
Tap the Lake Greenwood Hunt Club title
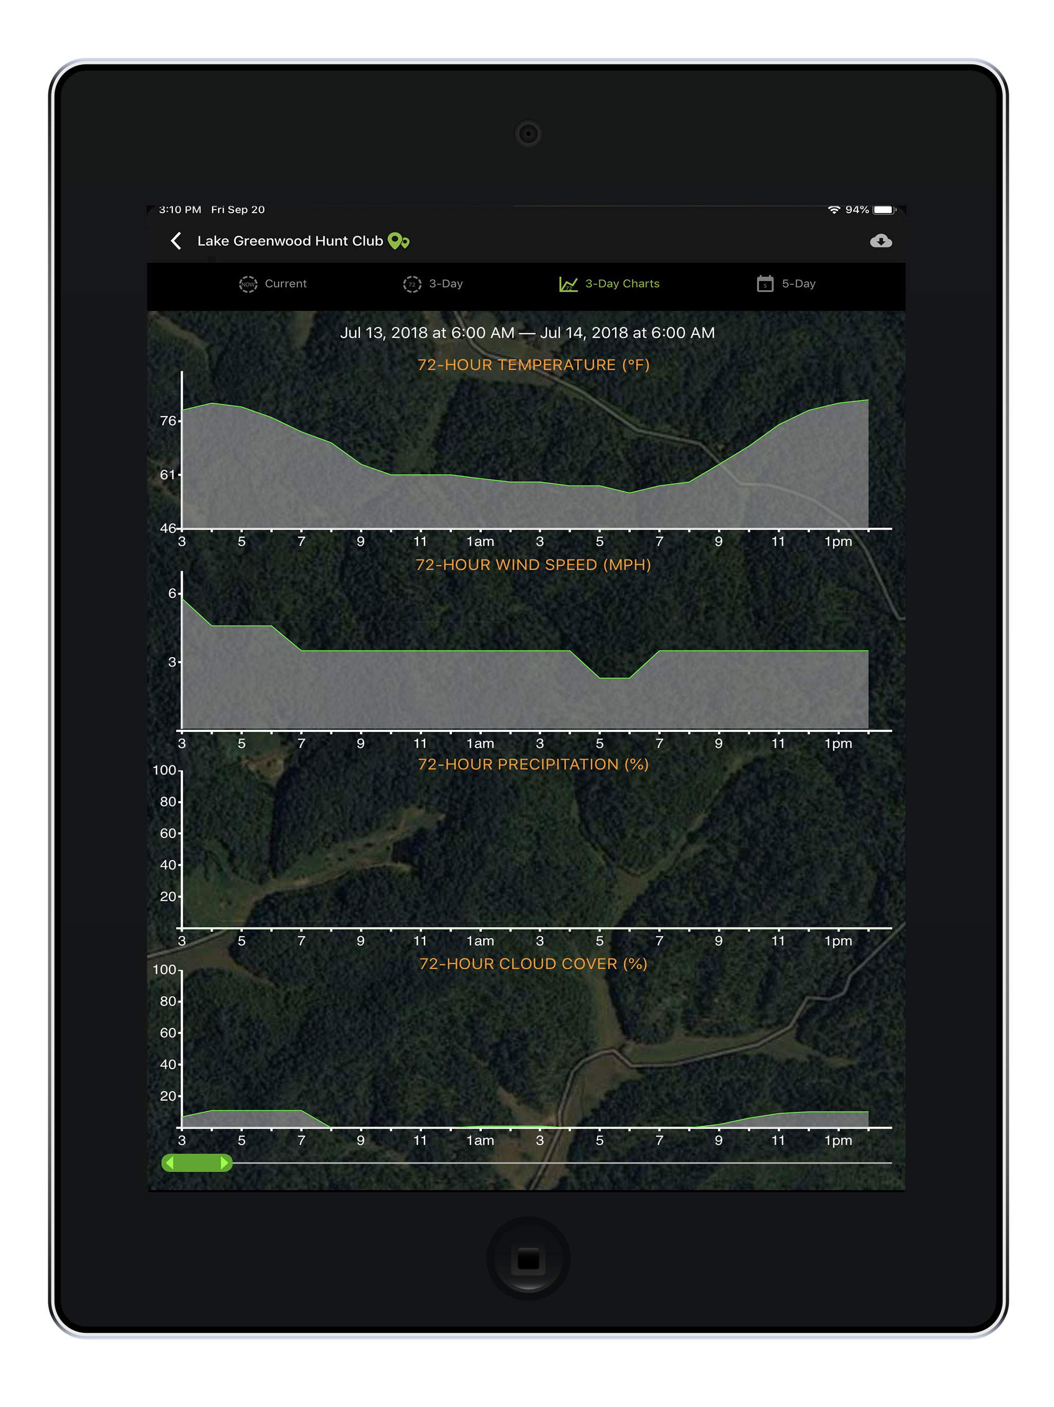[x=290, y=241]
